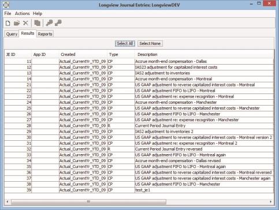The width and height of the screenshot is (279, 210).
Task: Select the test_je1 row
Action: tap(139, 190)
